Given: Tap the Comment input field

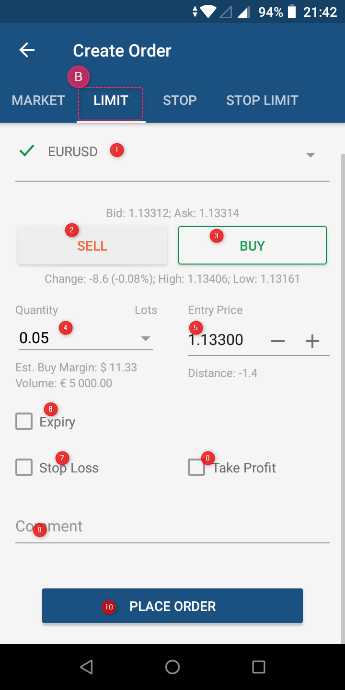Looking at the screenshot, I should point(172,527).
